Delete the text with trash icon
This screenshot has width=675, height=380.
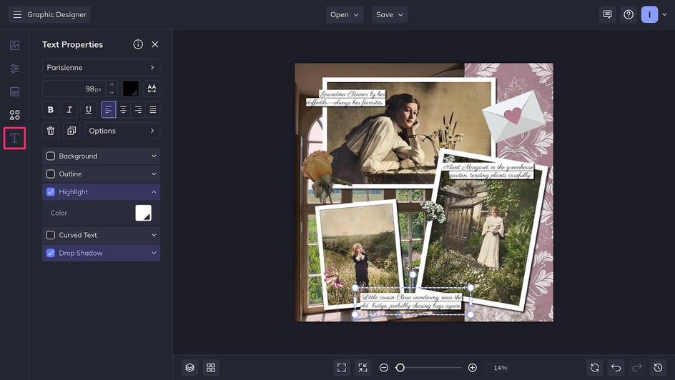(x=51, y=131)
